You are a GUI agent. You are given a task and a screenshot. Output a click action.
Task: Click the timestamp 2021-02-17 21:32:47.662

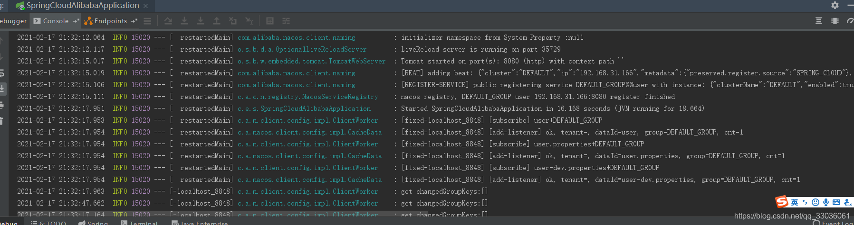61,203
